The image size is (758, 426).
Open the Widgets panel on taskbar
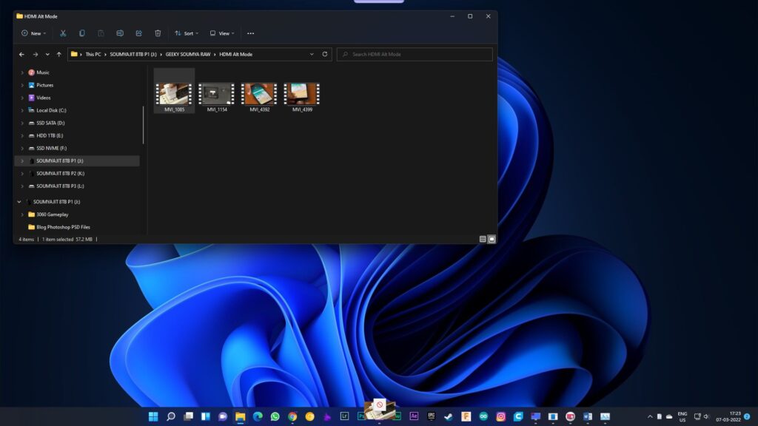click(x=206, y=416)
